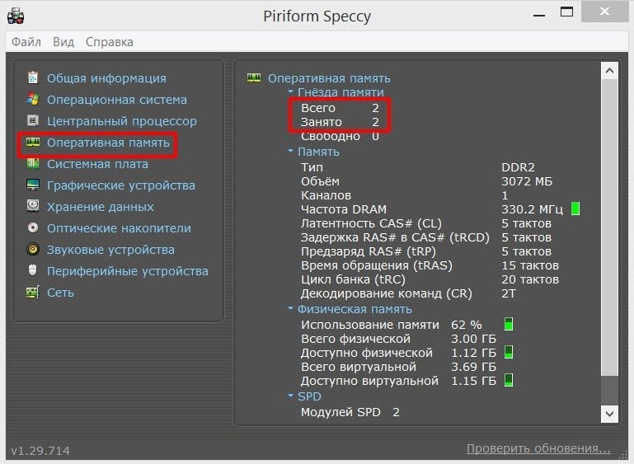Open Звуковые устройства section
Screen dimensions: 634x464
tap(110, 250)
